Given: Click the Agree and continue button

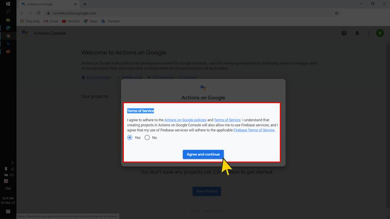Looking at the screenshot, I should click(x=203, y=154).
